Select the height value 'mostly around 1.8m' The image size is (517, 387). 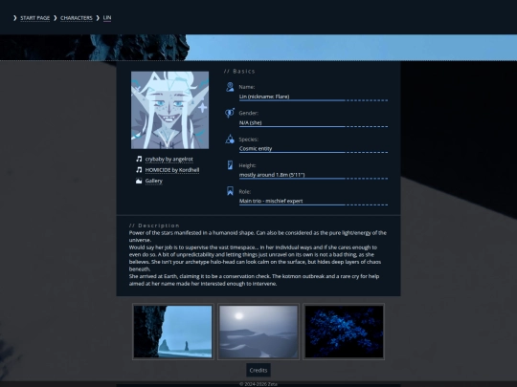point(264,175)
